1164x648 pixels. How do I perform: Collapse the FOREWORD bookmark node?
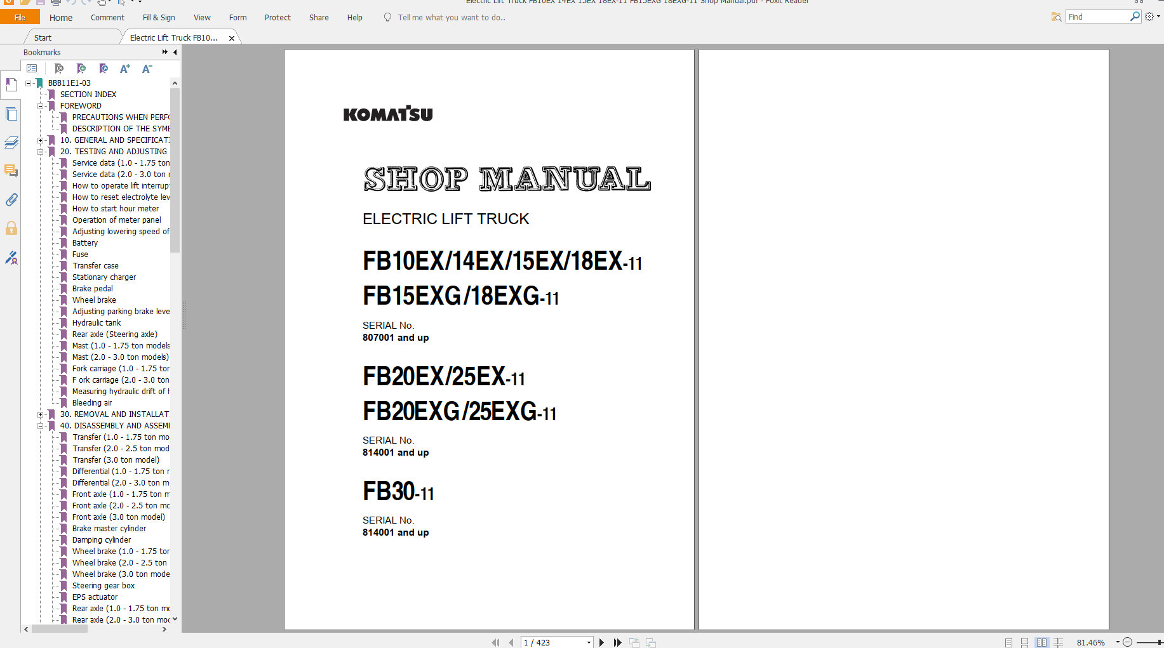point(40,106)
